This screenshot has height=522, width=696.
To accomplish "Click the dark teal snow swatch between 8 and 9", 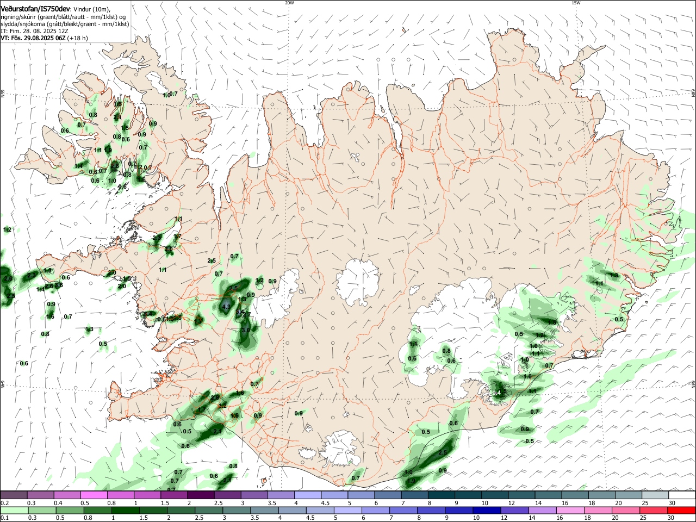I will (x=442, y=495).
